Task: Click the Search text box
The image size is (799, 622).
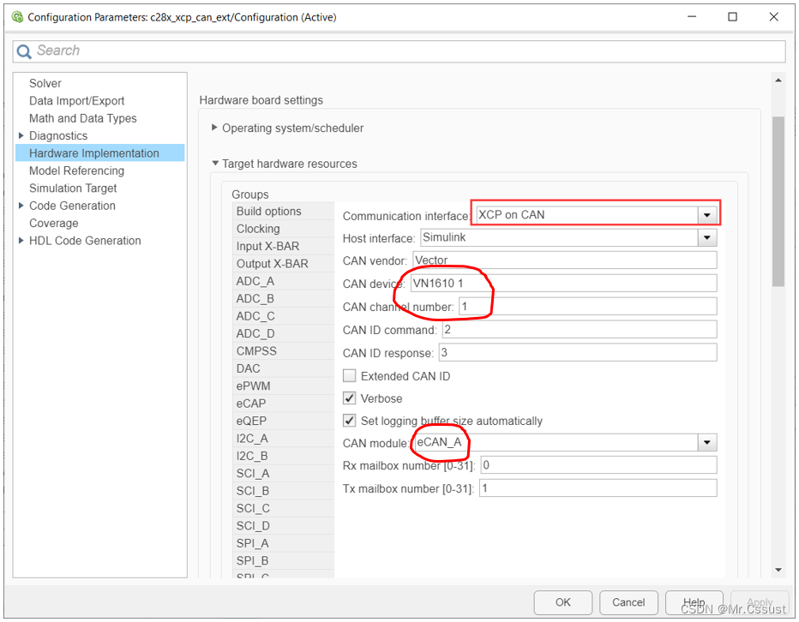Action: click(403, 51)
